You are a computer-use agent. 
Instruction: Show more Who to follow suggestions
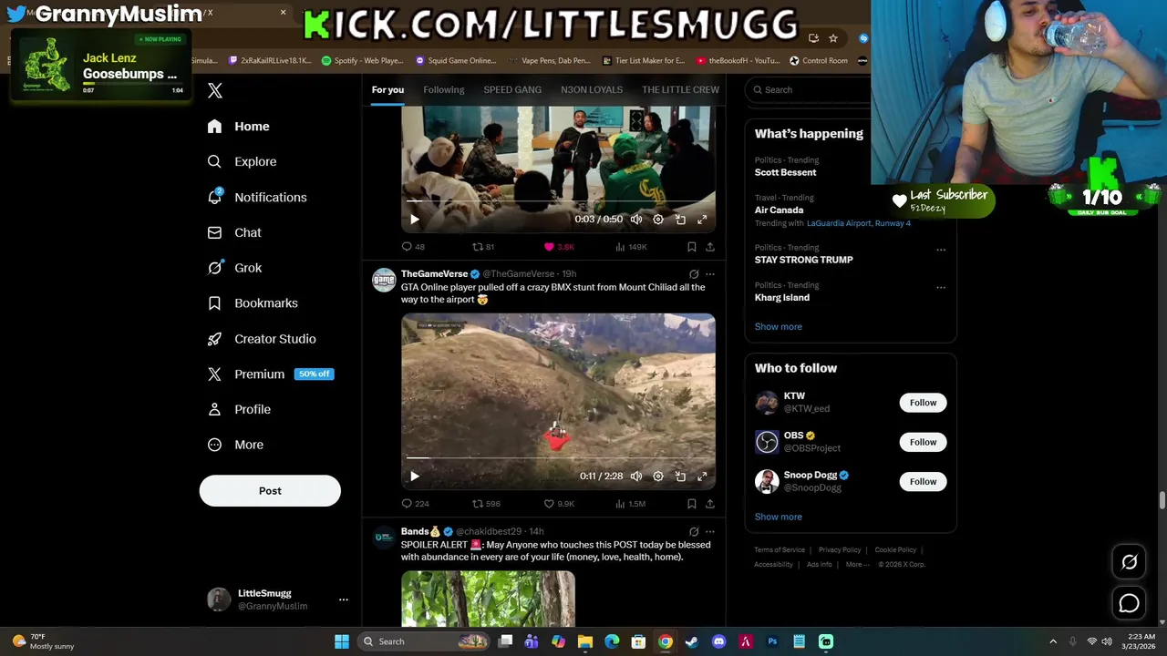(x=779, y=518)
